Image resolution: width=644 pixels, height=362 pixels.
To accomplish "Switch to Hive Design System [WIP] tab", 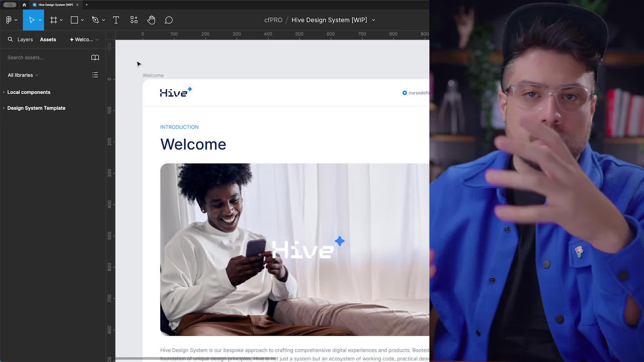I will (55, 5).
